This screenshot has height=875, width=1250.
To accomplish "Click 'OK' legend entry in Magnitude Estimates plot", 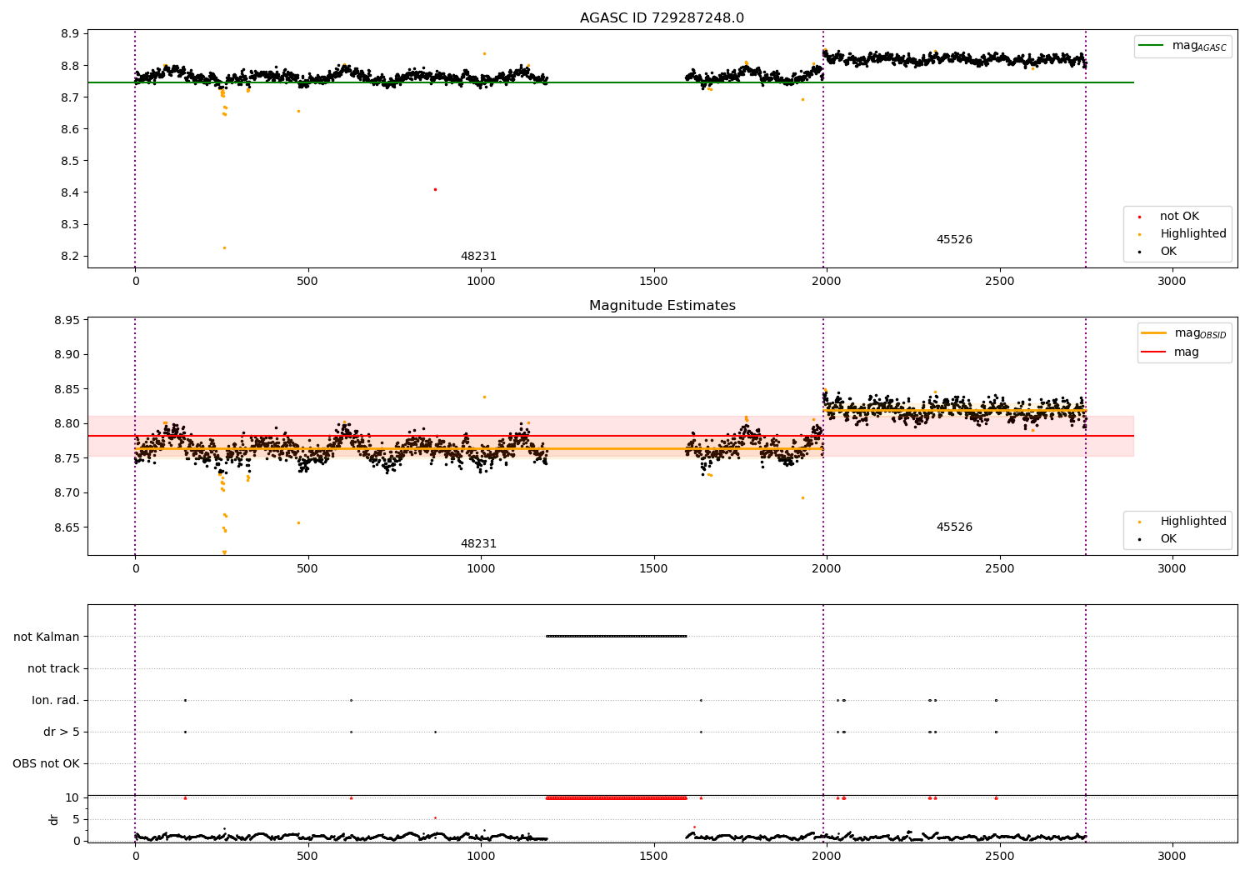I will [1167, 539].
